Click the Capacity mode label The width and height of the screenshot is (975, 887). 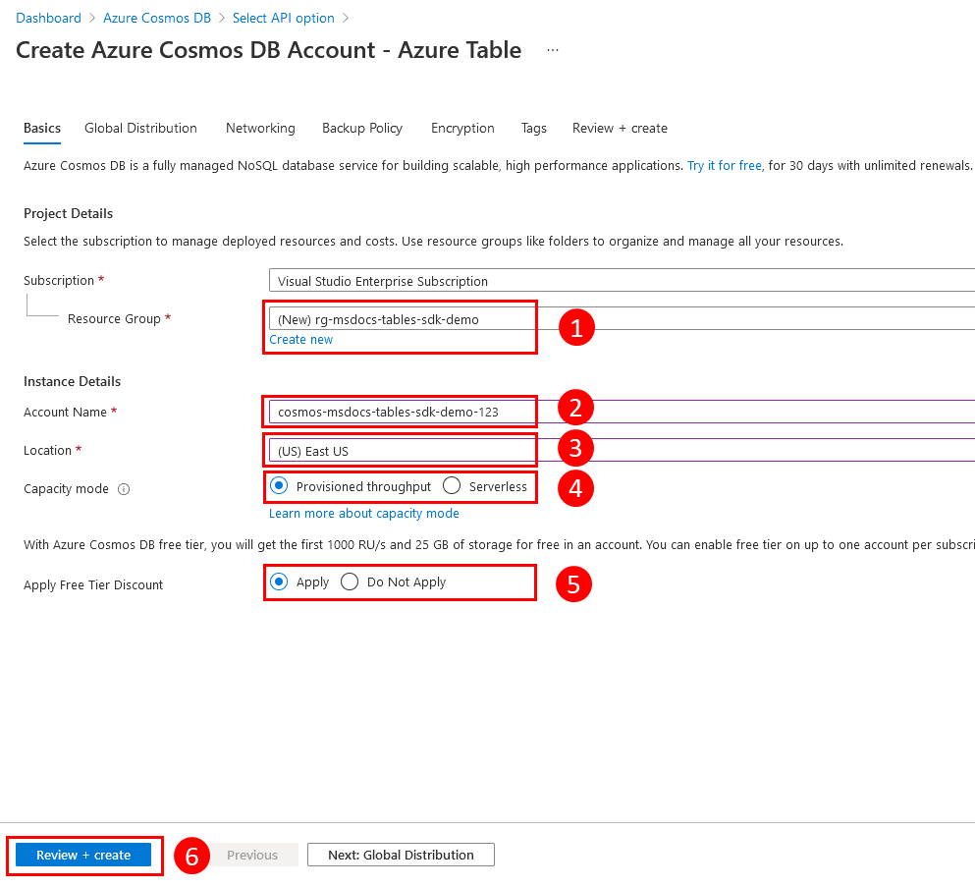pos(66,489)
